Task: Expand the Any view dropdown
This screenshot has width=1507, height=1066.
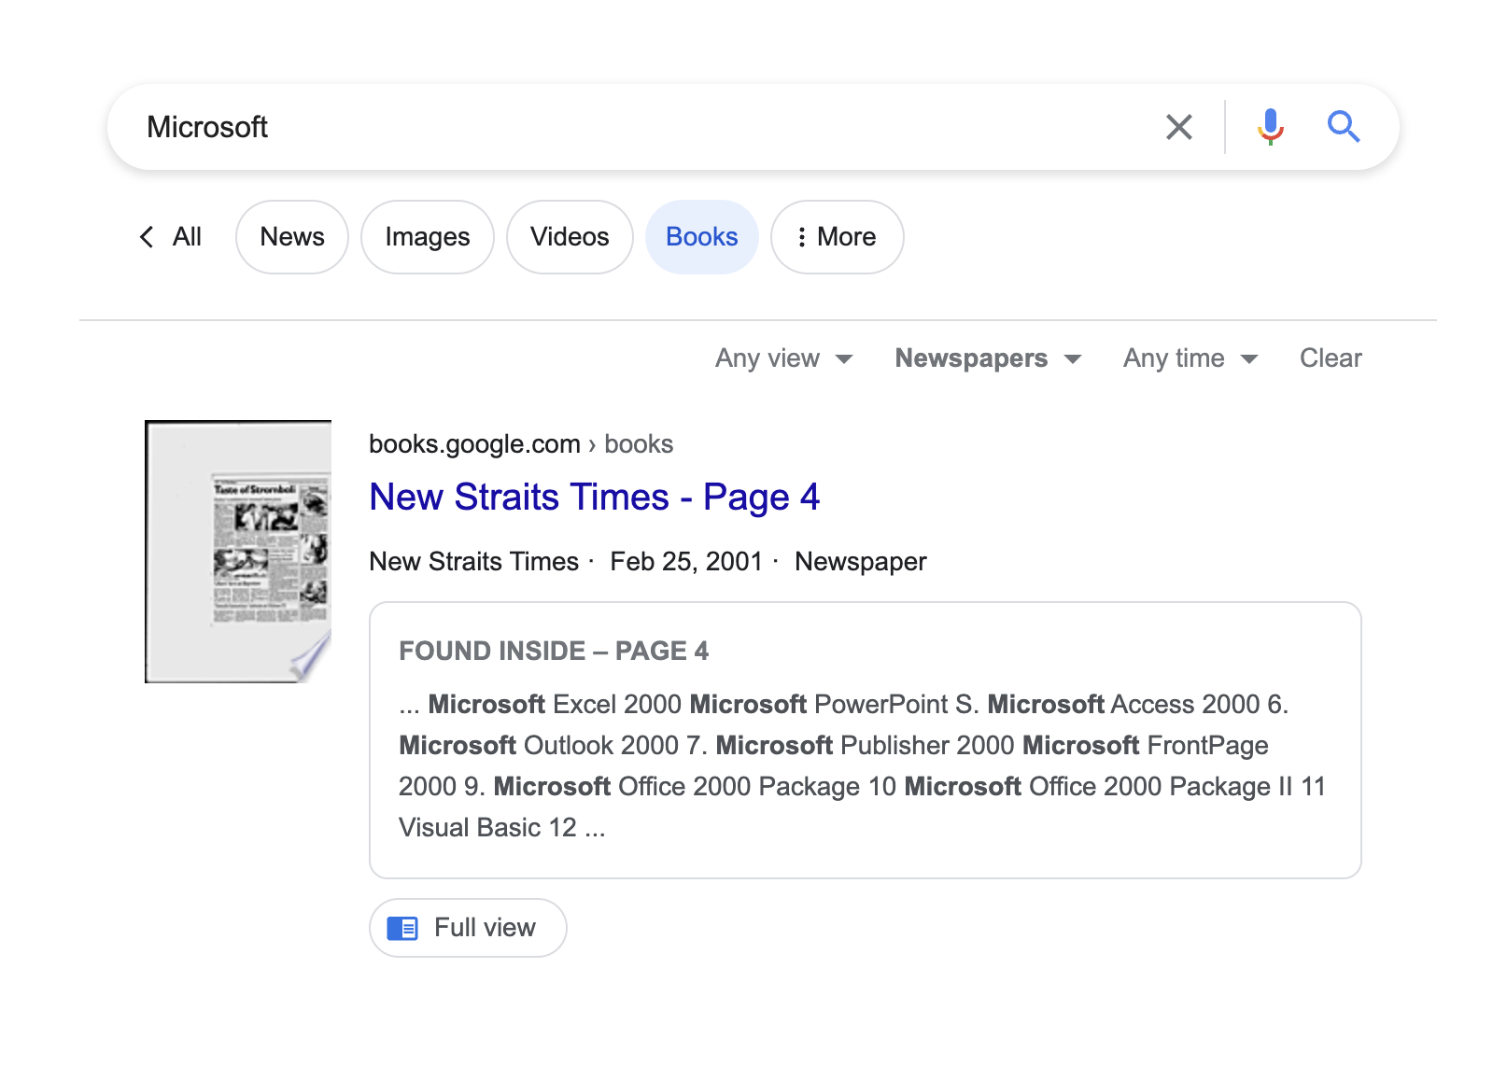Action: 783,358
